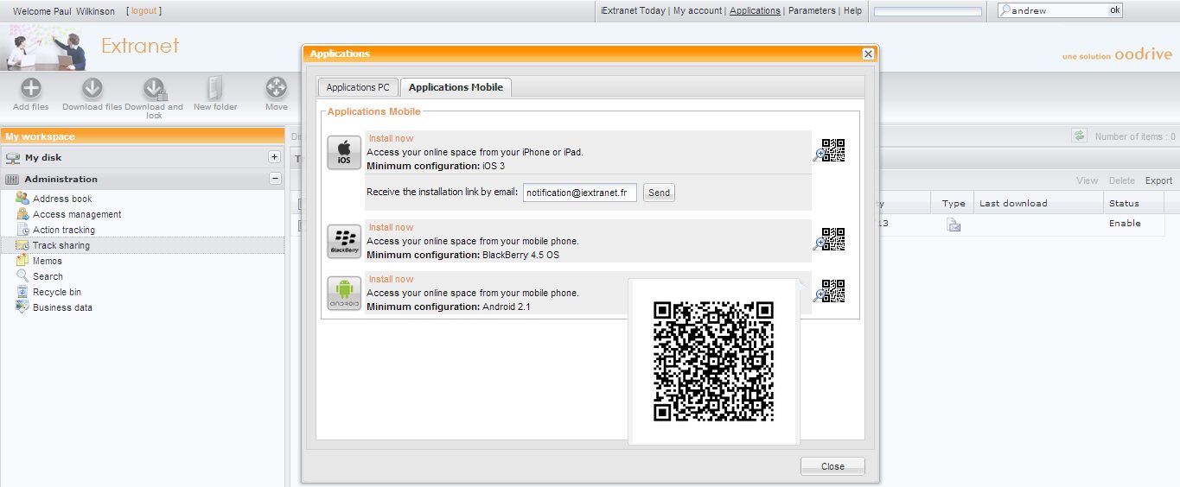This screenshot has height=487, width=1180.
Task: Collapse the Administration section
Action: click(x=274, y=179)
